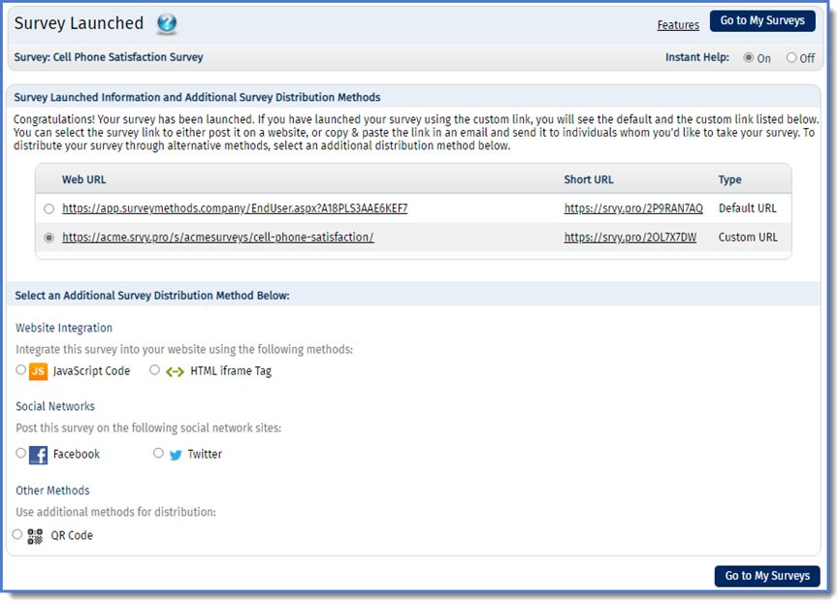Turn Instant Help Off
The height and width of the screenshot is (603, 839).
point(791,58)
